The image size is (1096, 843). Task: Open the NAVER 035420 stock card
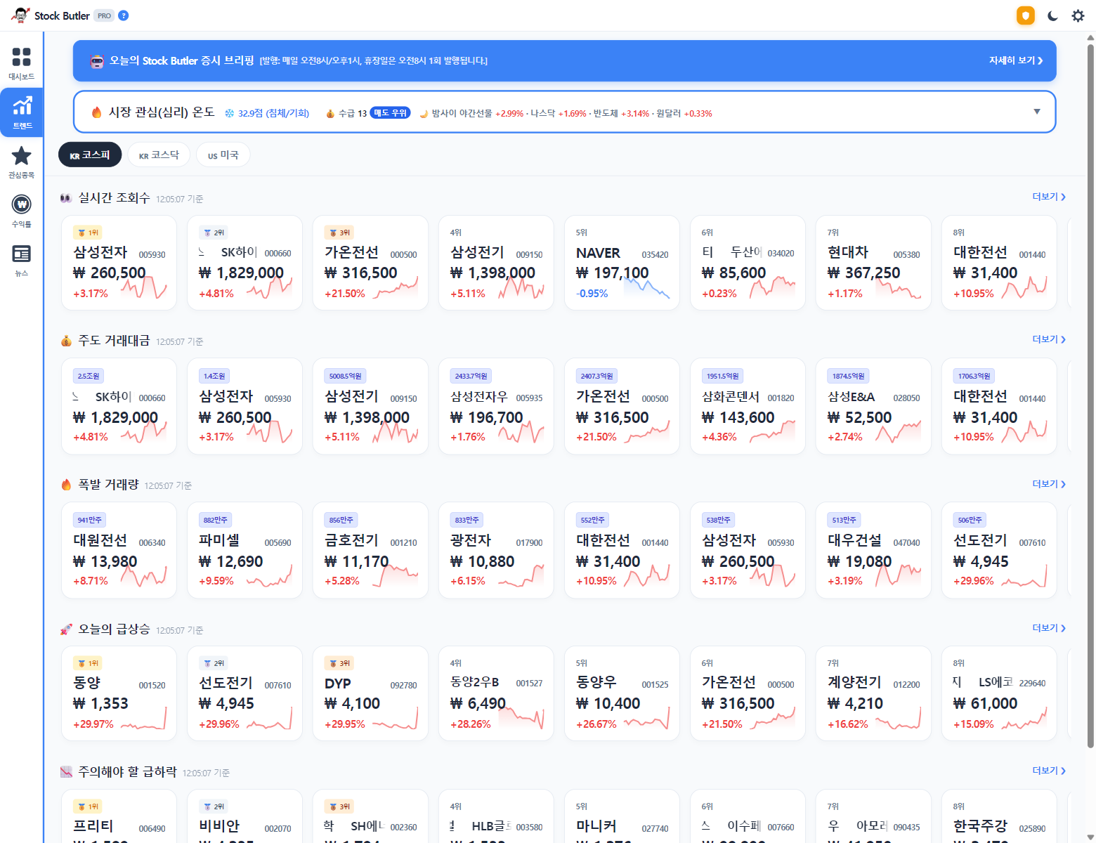click(622, 263)
